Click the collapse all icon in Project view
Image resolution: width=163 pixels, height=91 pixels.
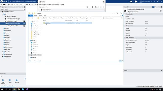18,7
